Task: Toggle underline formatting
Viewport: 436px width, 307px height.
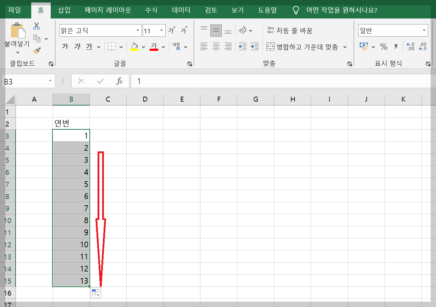Action: pos(89,47)
